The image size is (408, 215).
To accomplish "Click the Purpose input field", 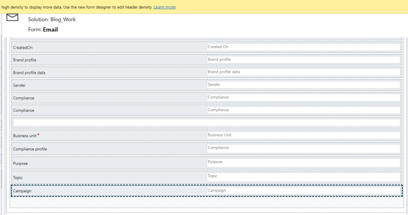I will coord(303,163).
